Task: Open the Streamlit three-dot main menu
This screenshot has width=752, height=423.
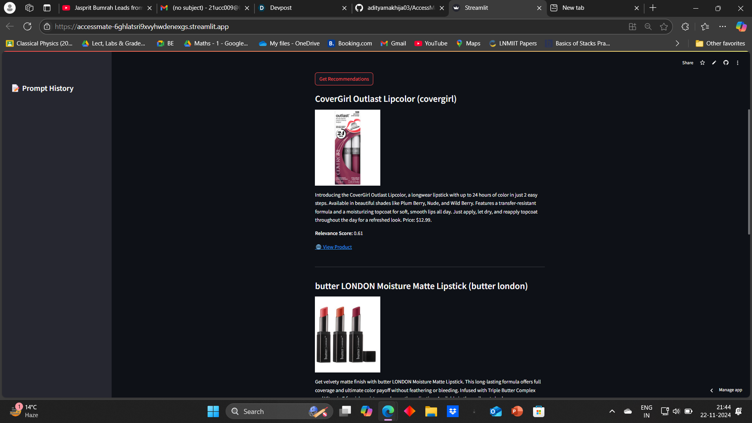Action: coord(738,63)
